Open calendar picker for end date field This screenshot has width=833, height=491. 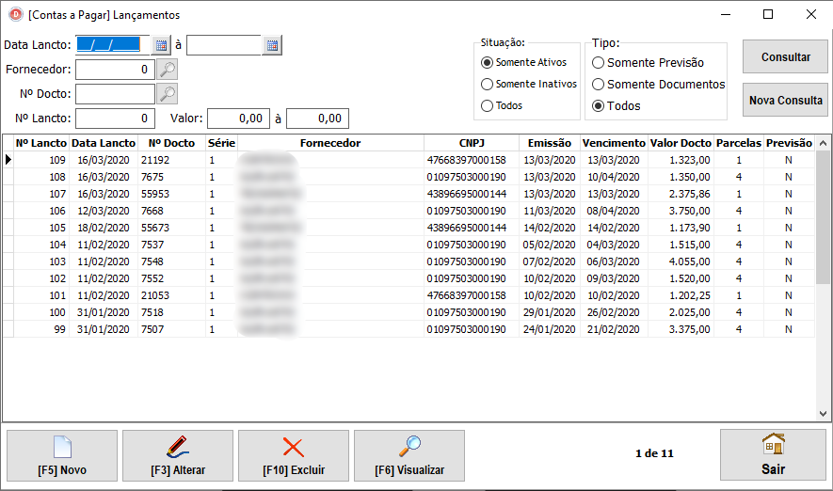pyautogui.click(x=272, y=45)
